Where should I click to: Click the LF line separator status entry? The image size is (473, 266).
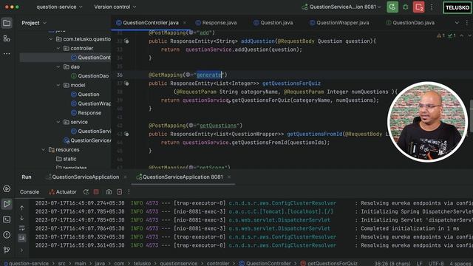click(419, 263)
